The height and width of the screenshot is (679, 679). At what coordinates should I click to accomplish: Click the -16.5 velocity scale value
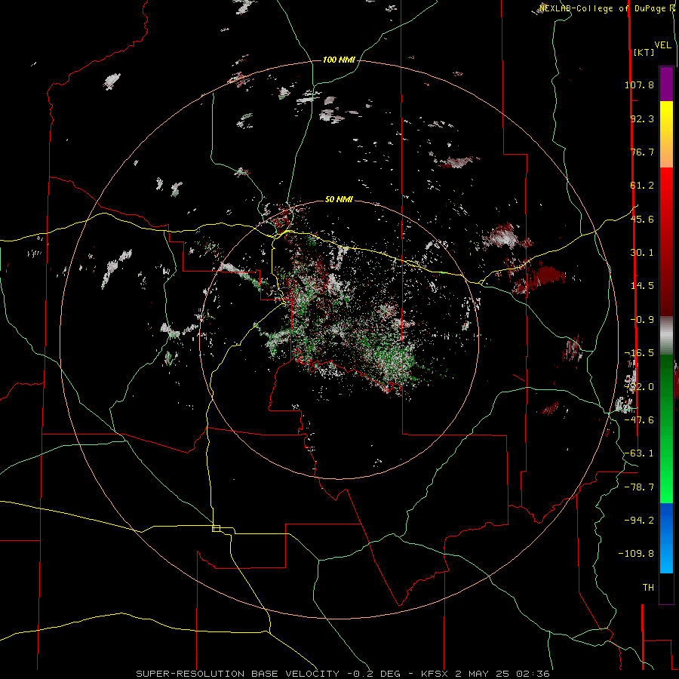coord(639,353)
